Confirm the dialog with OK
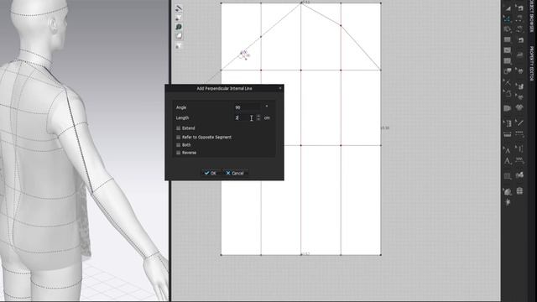The width and height of the screenshot is (537, 302). pyautogui.click(x=211, y=173)
